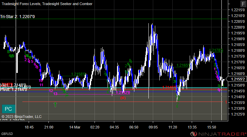The image size is (247, 137).
Task: Click the 15:50 time axis label
Action: point(212,127)
